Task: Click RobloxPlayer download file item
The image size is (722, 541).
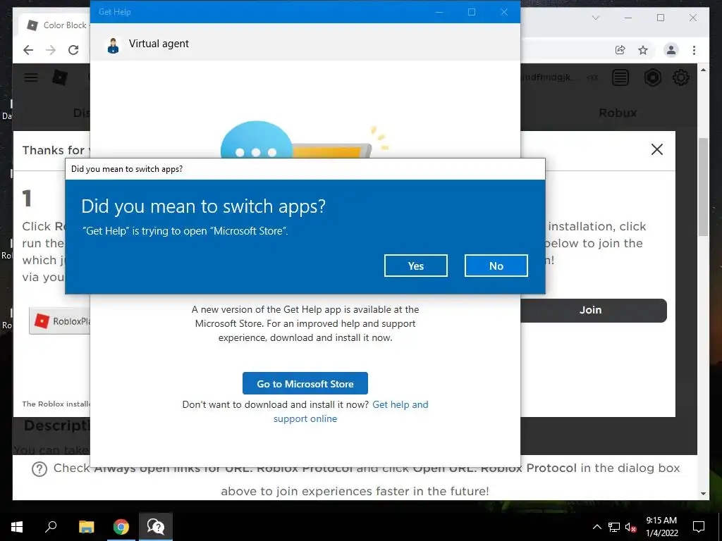Action: point(60,321)
